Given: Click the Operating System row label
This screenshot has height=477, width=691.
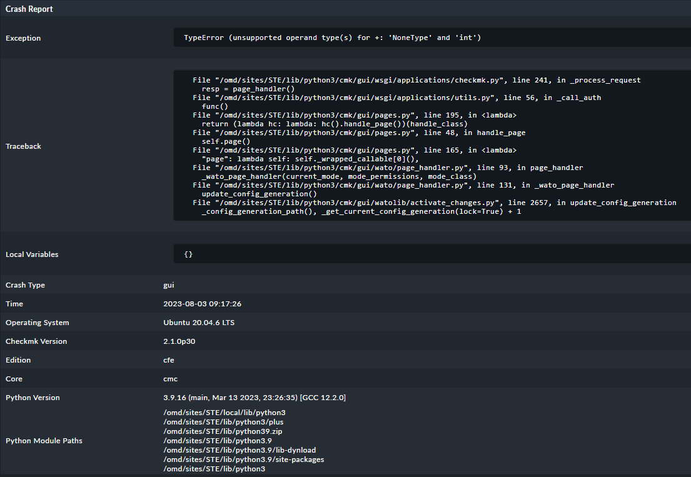Looking at the screenshot, I should (38, 323).
